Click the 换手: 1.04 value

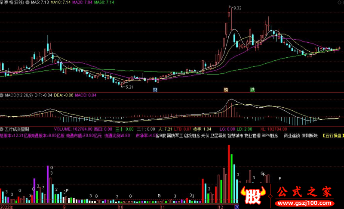click(x=202, y=129)
